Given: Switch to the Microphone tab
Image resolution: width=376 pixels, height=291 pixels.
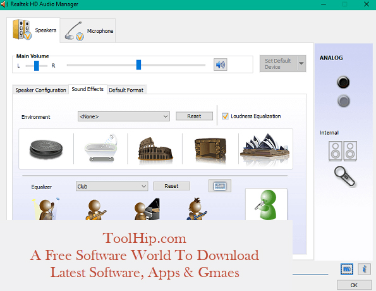Looking at the screenshot, I should tap(88, 31).
